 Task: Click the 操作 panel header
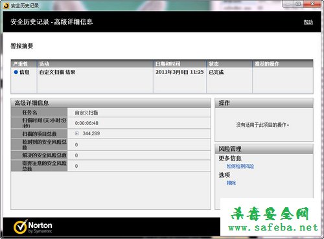pyautogui.click(x=264, y=103)
